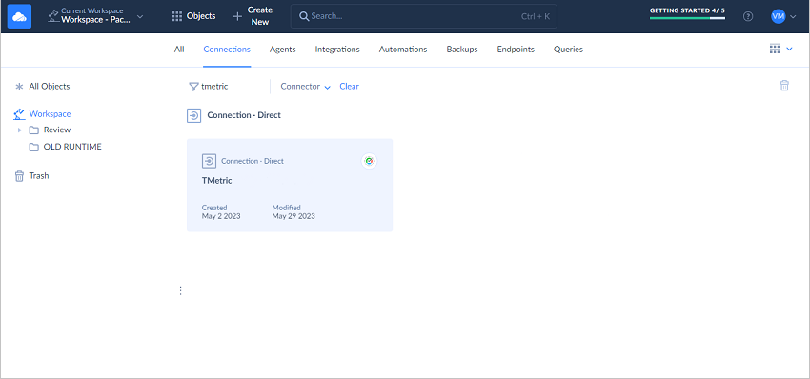Image resolution: width=810 pixels, height=379 pixels.
Task: Click the vertical three-dot panel handle
Action: 180,290
